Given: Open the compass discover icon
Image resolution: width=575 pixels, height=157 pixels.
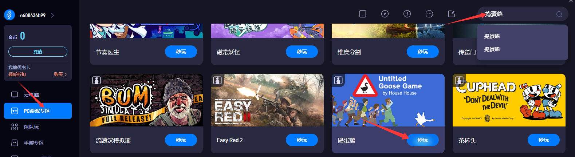Looking at the screenshot, I should point(385,14).
